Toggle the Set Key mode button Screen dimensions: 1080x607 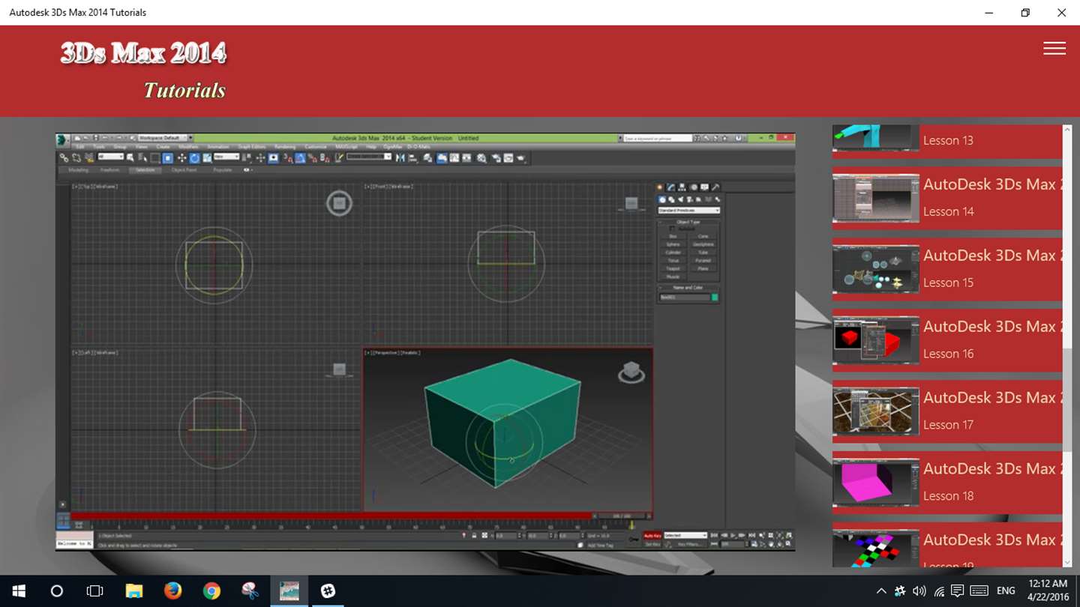point(652,544)
